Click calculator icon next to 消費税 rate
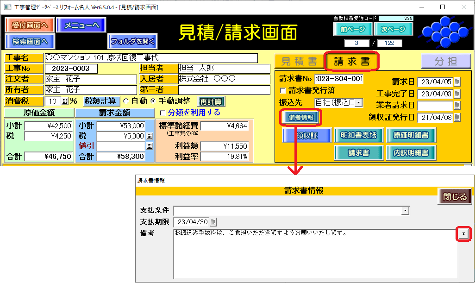The height and width of the screenshot is (283, 475). 64,101
